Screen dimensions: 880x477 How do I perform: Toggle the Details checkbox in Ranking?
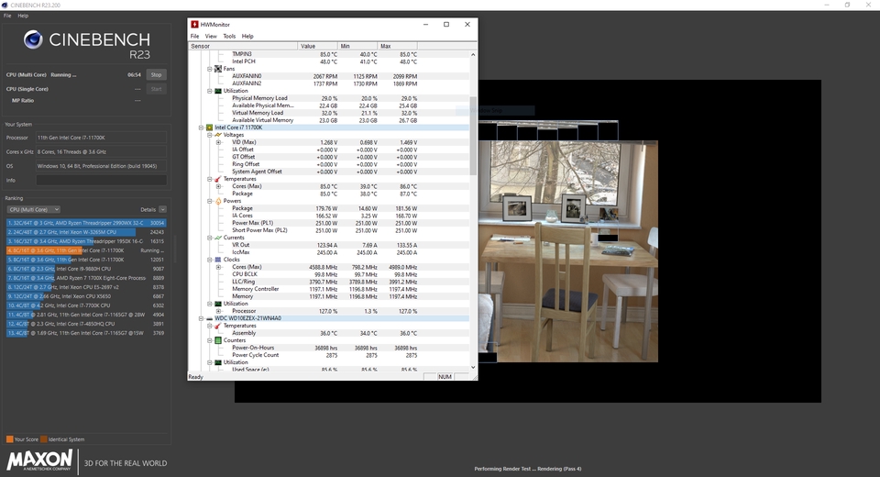click(162, 210)
